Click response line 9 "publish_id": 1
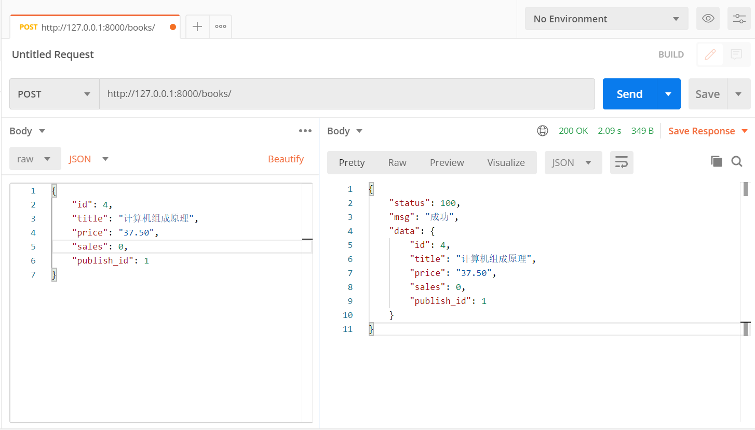The width and height of the screenshot is (755, 430). click(448, 301)
